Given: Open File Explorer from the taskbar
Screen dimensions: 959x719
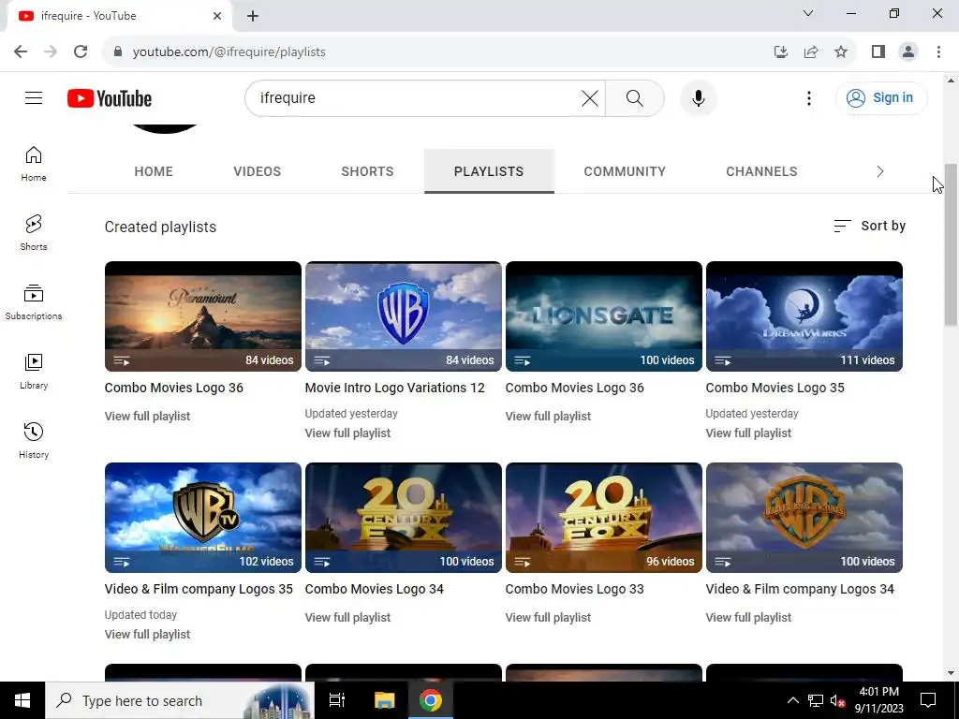Looking at the screenshot, I should coord(385,700).
